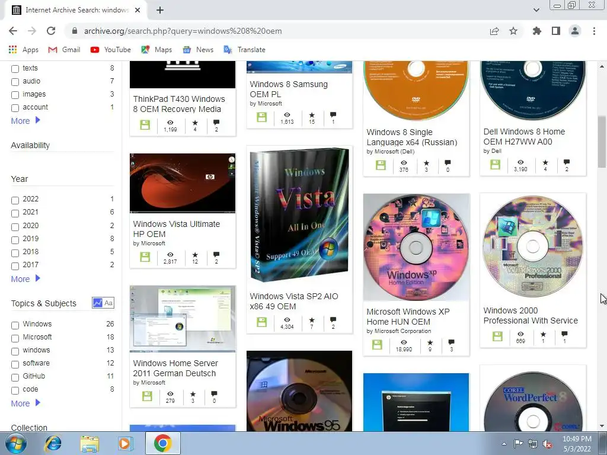Open the Chrome extensions puzzle icon
The image size is (607, 455).
pyautogui.click(x=536, y=31)
